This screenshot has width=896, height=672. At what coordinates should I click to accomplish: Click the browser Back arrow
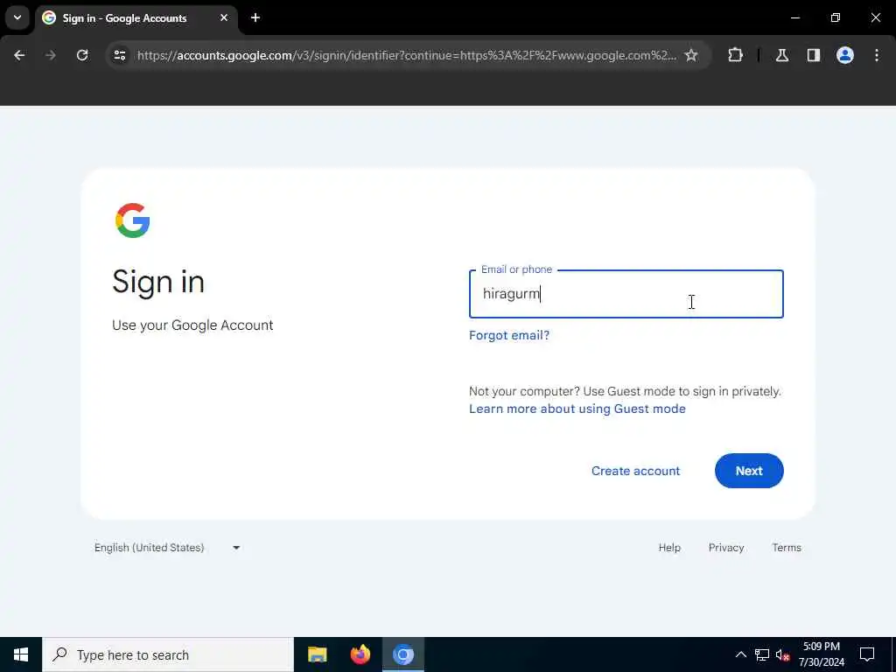pyautogui.click(x=19, y=55)
